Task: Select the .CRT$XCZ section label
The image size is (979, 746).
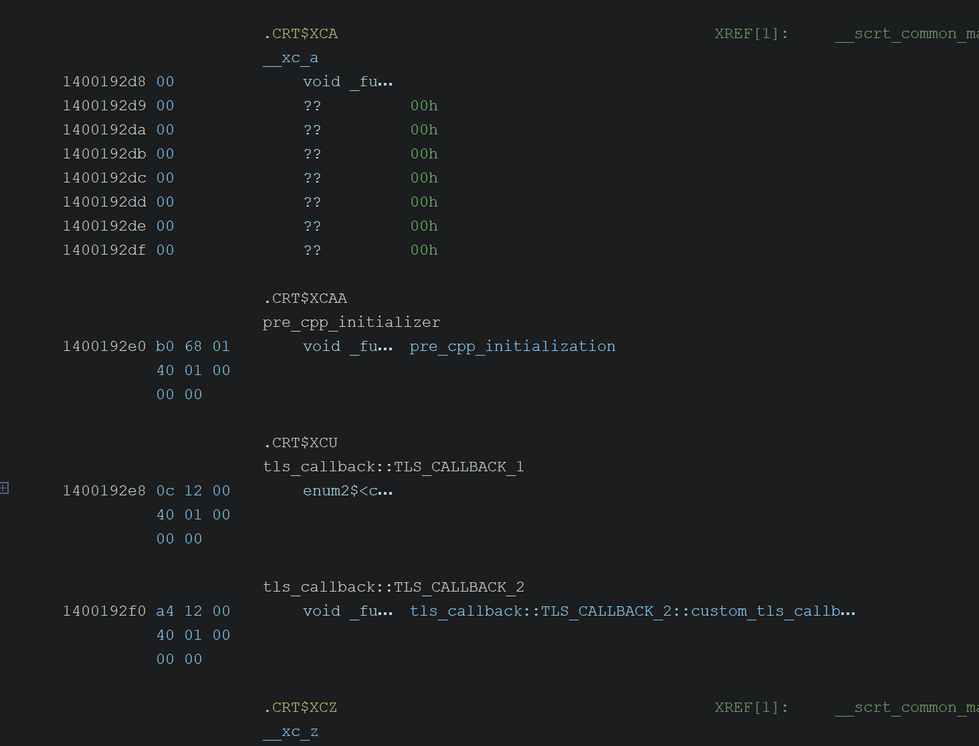Action: point(300,707)
